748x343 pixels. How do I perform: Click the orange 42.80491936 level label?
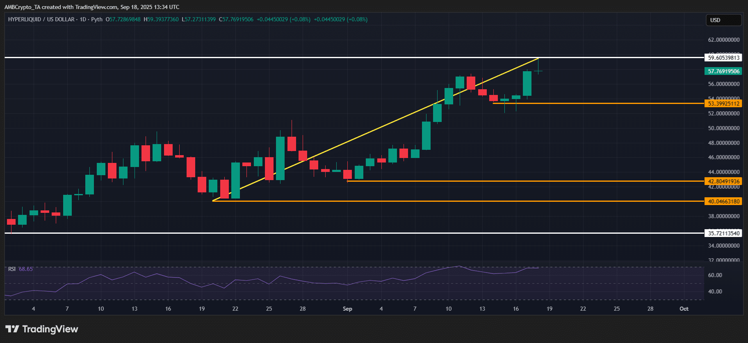pos(723,181)
